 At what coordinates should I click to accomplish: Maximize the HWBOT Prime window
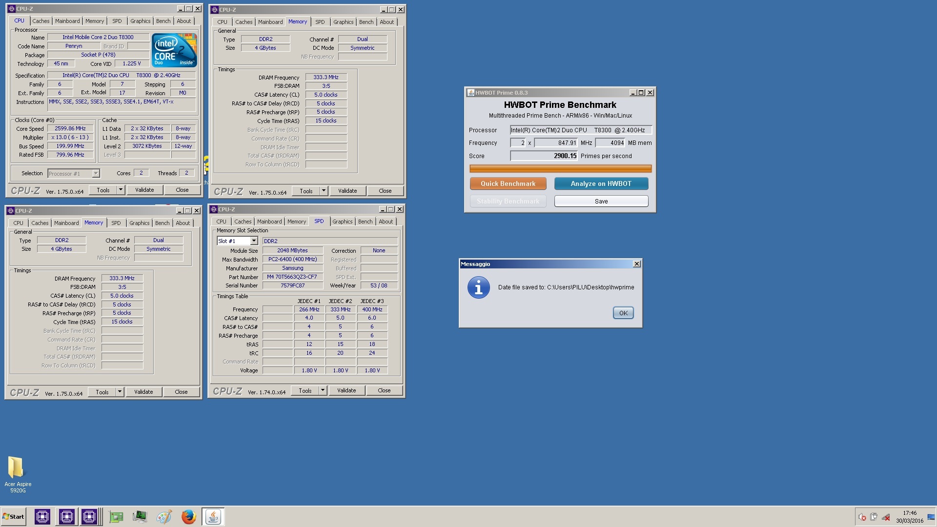[x=641, y=93]
